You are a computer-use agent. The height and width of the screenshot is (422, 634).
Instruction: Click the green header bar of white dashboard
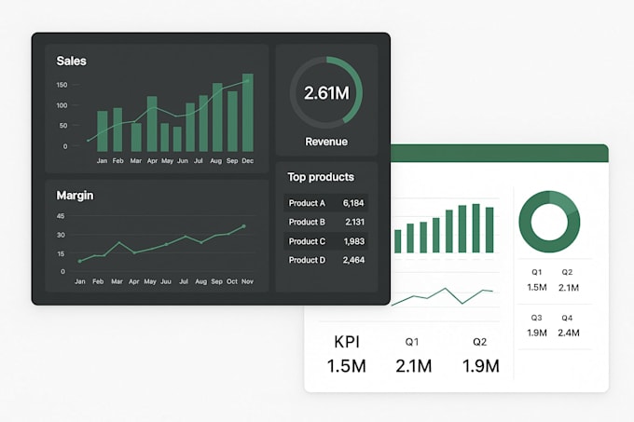click(x=500, y=154)
